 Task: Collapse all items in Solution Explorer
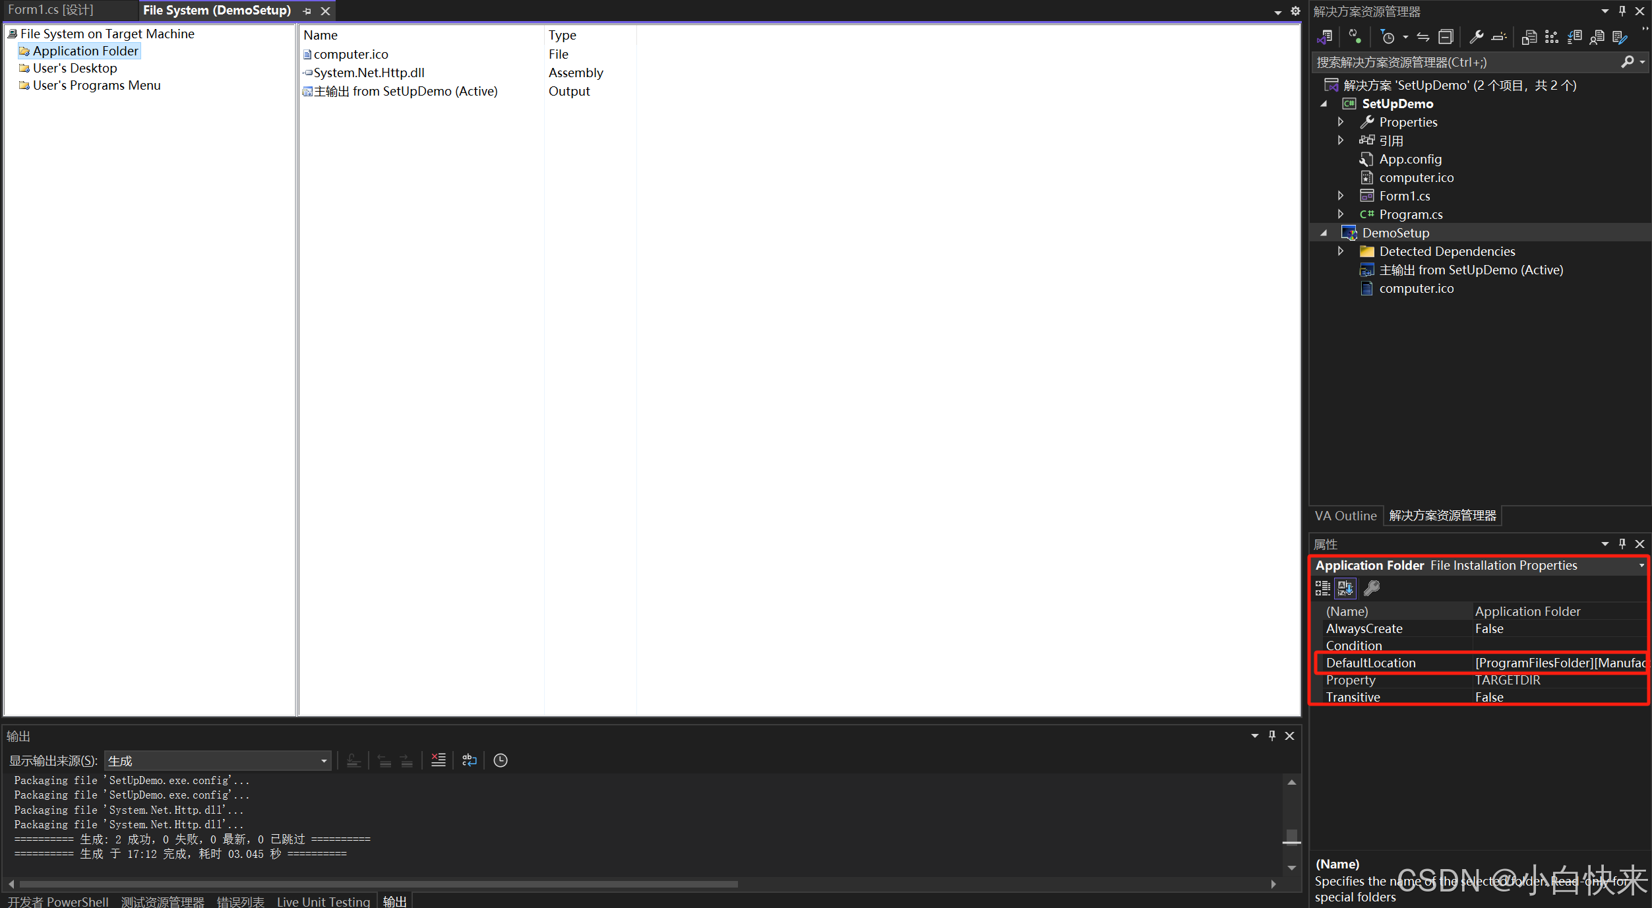pyautogui.click(x=1446, y=37)
